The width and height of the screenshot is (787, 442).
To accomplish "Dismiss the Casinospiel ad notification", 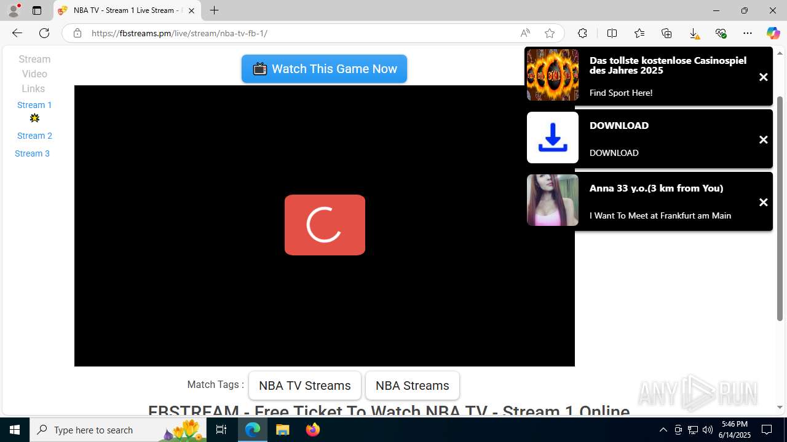I will pos(763,77).
